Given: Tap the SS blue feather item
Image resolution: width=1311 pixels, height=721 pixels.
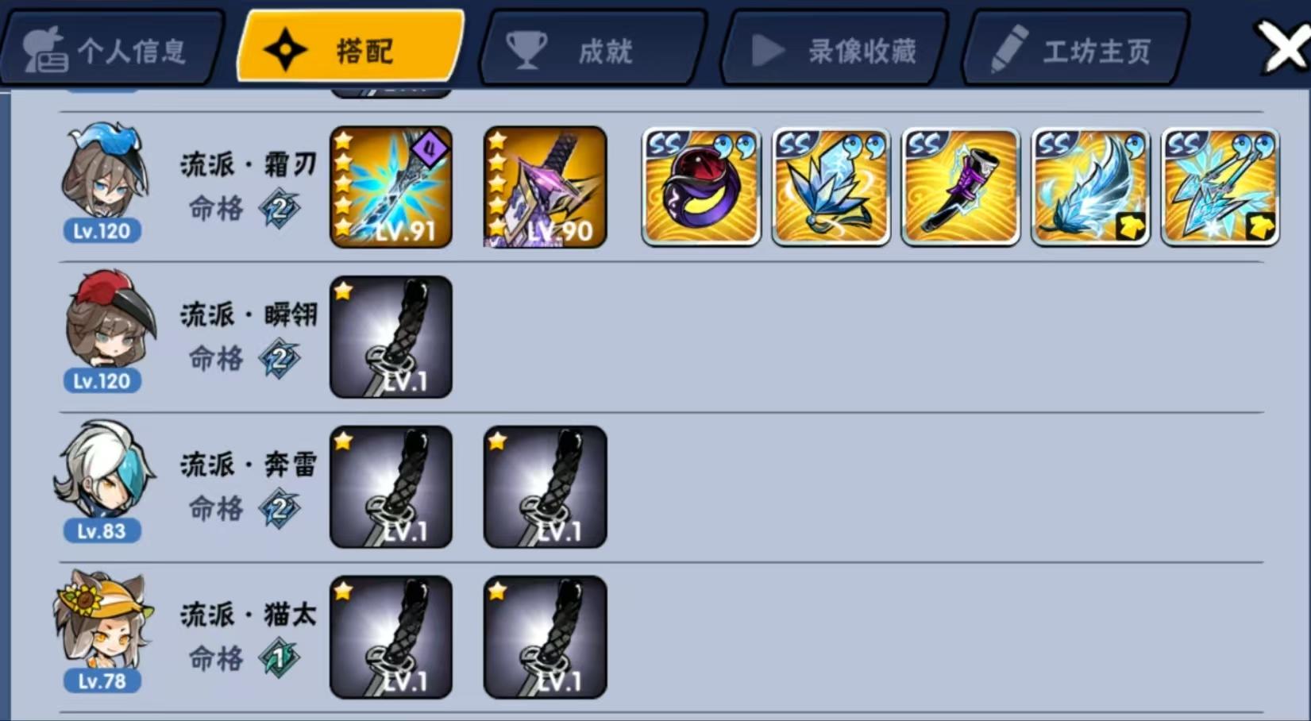Looking at the screenshot, I should (x=1090, y=187).
